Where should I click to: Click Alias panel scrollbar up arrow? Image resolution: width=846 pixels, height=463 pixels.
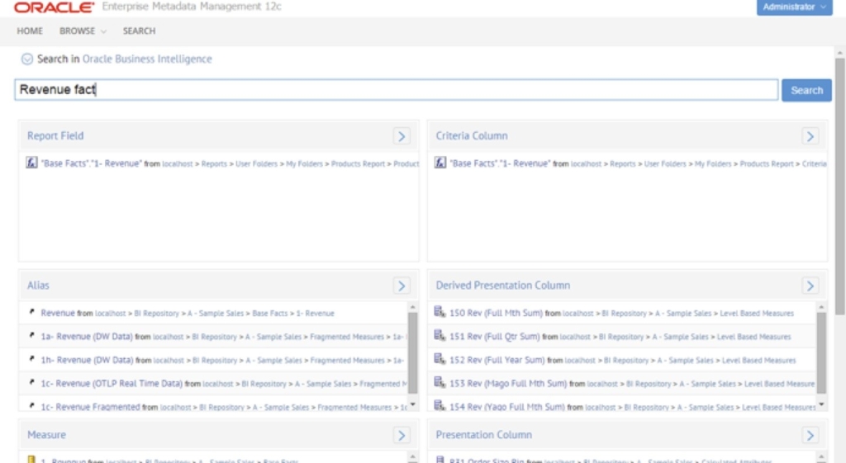click(x=413, y=307)
